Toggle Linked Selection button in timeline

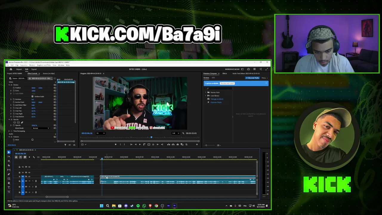25,157
